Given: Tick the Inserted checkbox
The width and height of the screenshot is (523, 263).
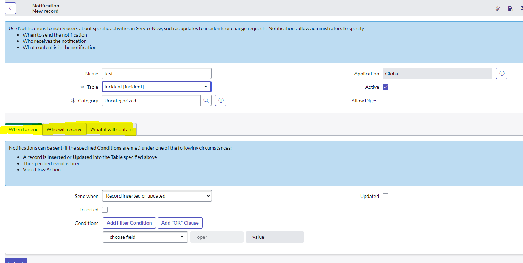Looking at the screenshot, I should 105,210.
